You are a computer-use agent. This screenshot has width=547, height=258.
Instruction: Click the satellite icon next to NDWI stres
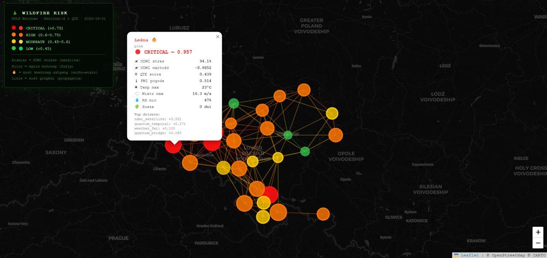pyautogui.click(x=136, y=61)
